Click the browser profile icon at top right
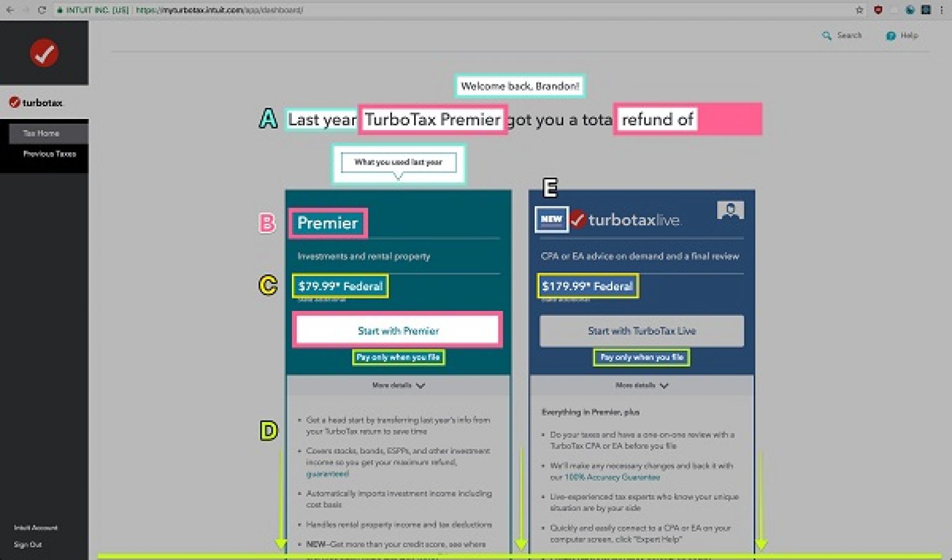952x560 pixels. pyautogui.click(x=925, y=9)
